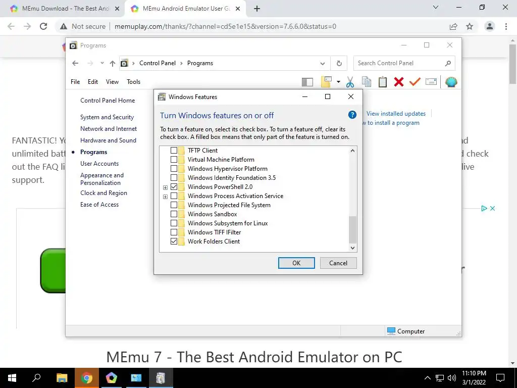Open the File menu in Programs window

click(x=75, y=82)
